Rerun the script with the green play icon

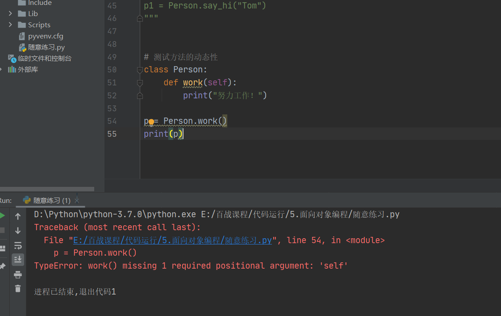(2, 215)
